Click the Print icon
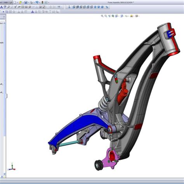The width and height of the screenshot is (184, 184). coord(31,2)
